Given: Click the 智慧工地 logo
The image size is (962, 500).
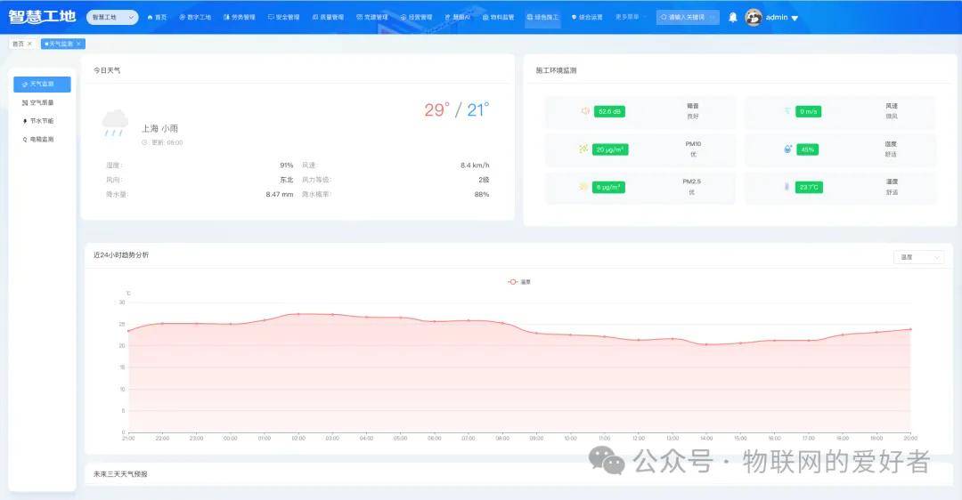Looking at the screenshot, I should [x=42, y=17].
